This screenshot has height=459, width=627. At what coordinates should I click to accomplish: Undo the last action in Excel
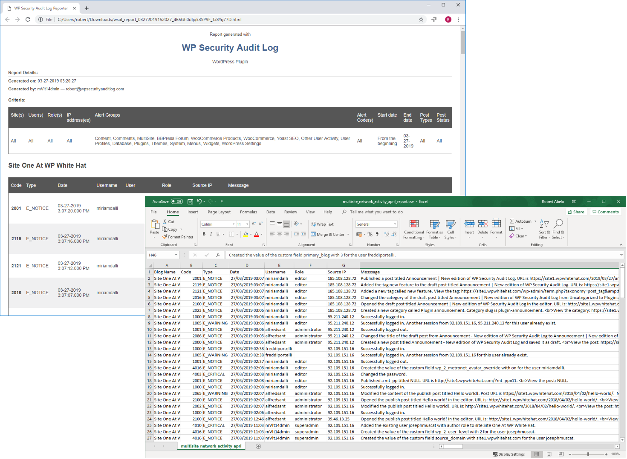(x=199, y=201)
